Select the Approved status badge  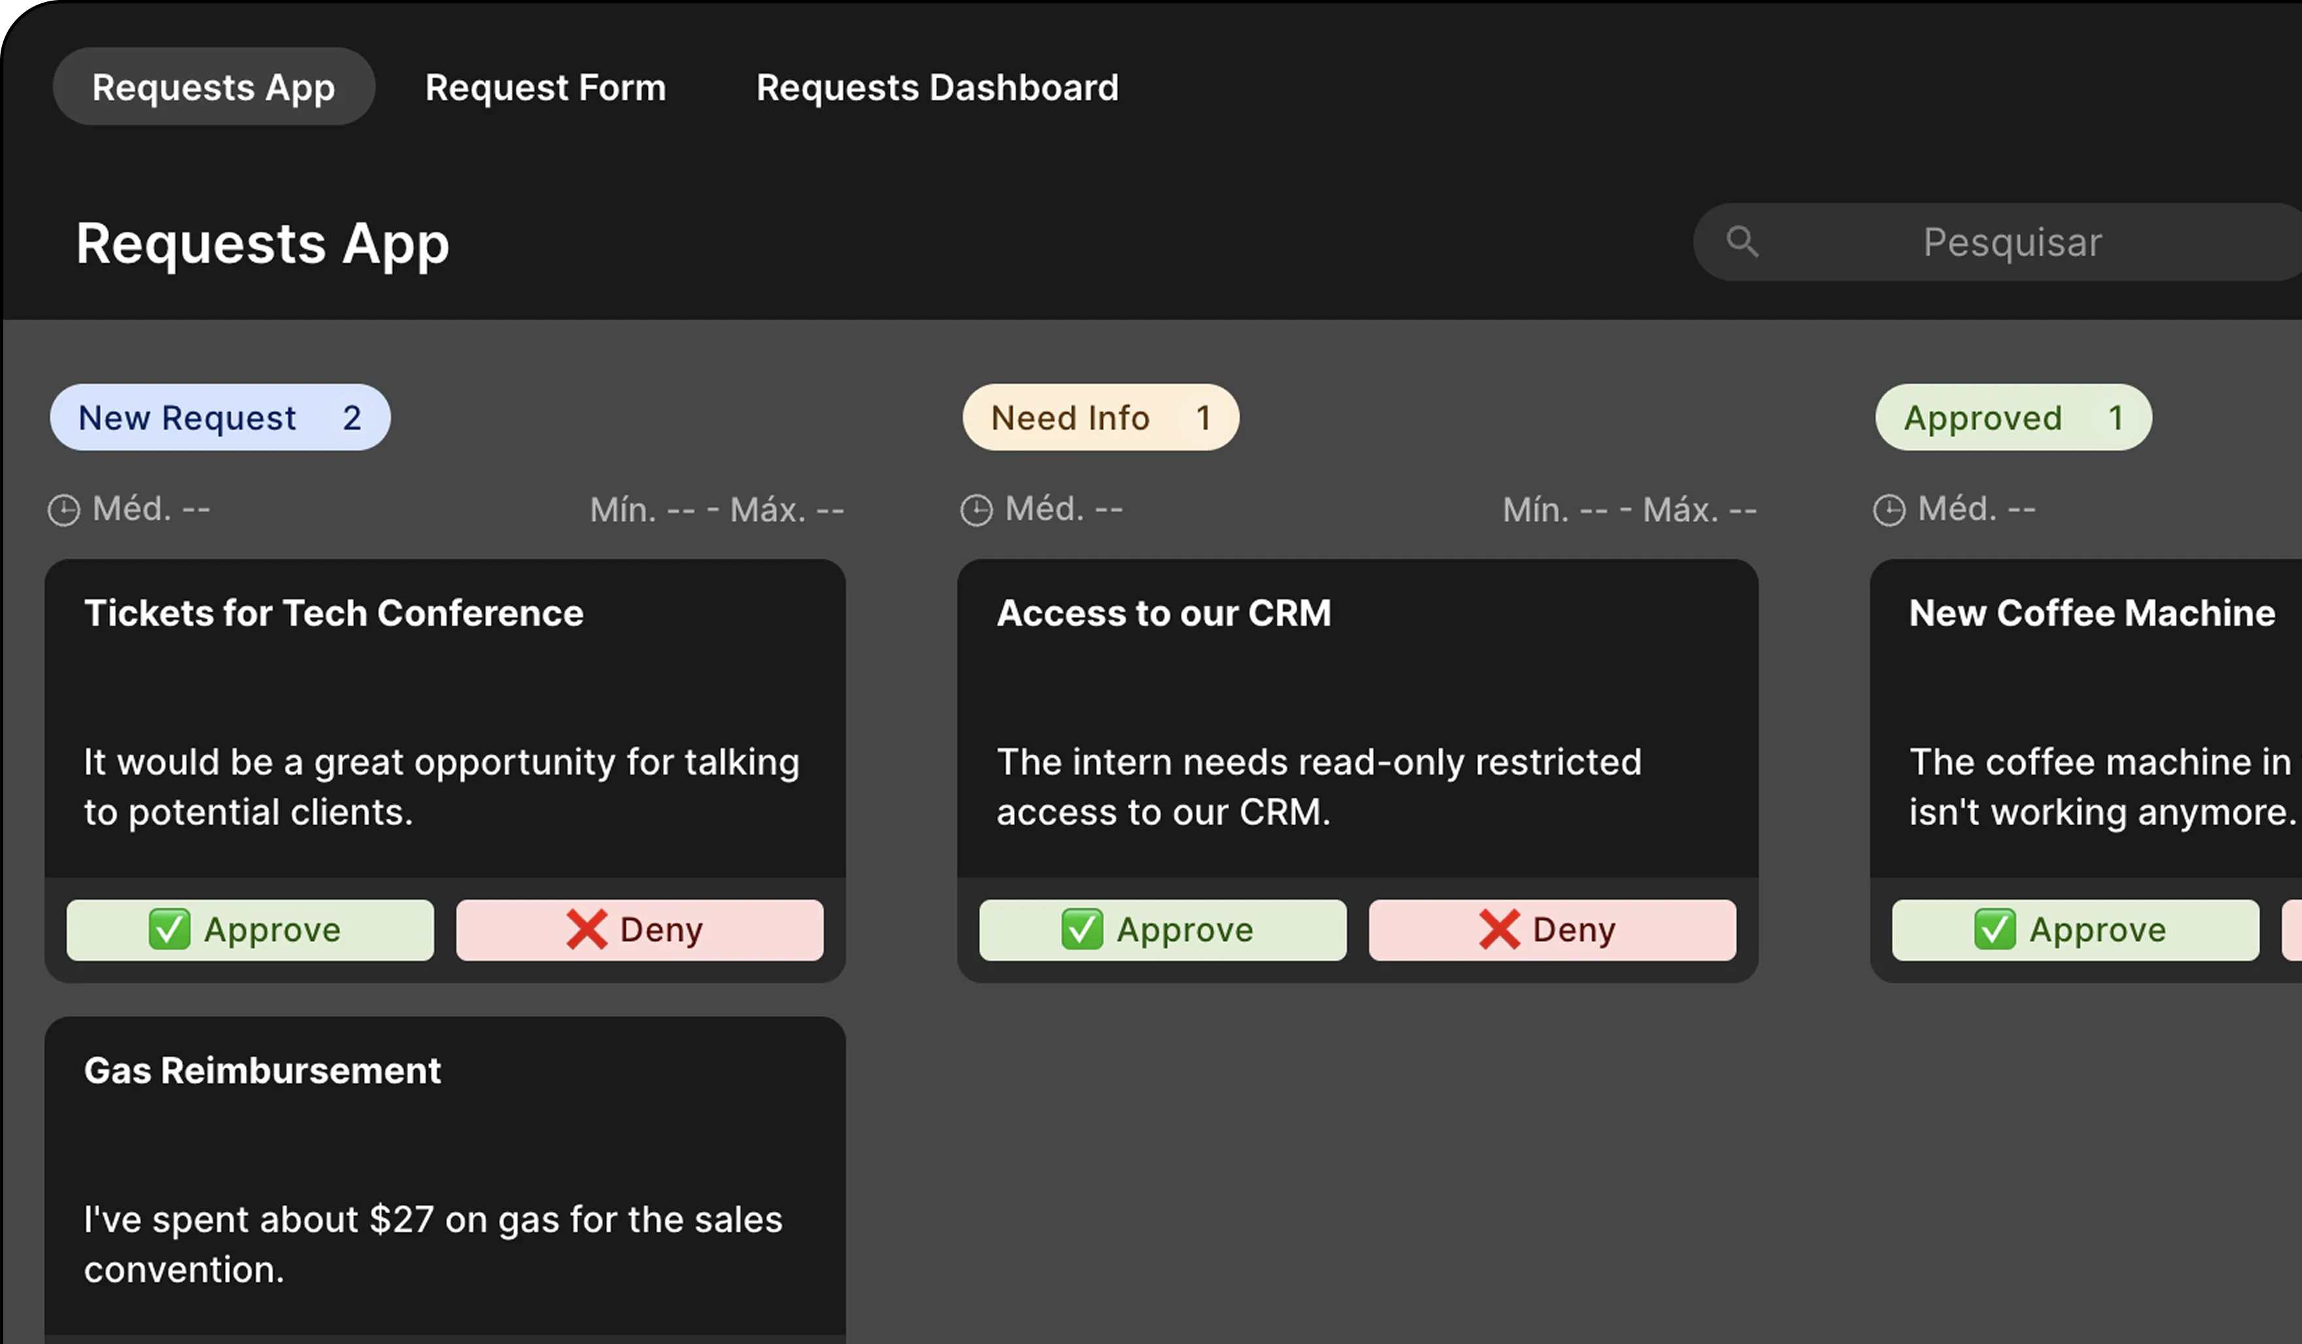(2012, 418)
